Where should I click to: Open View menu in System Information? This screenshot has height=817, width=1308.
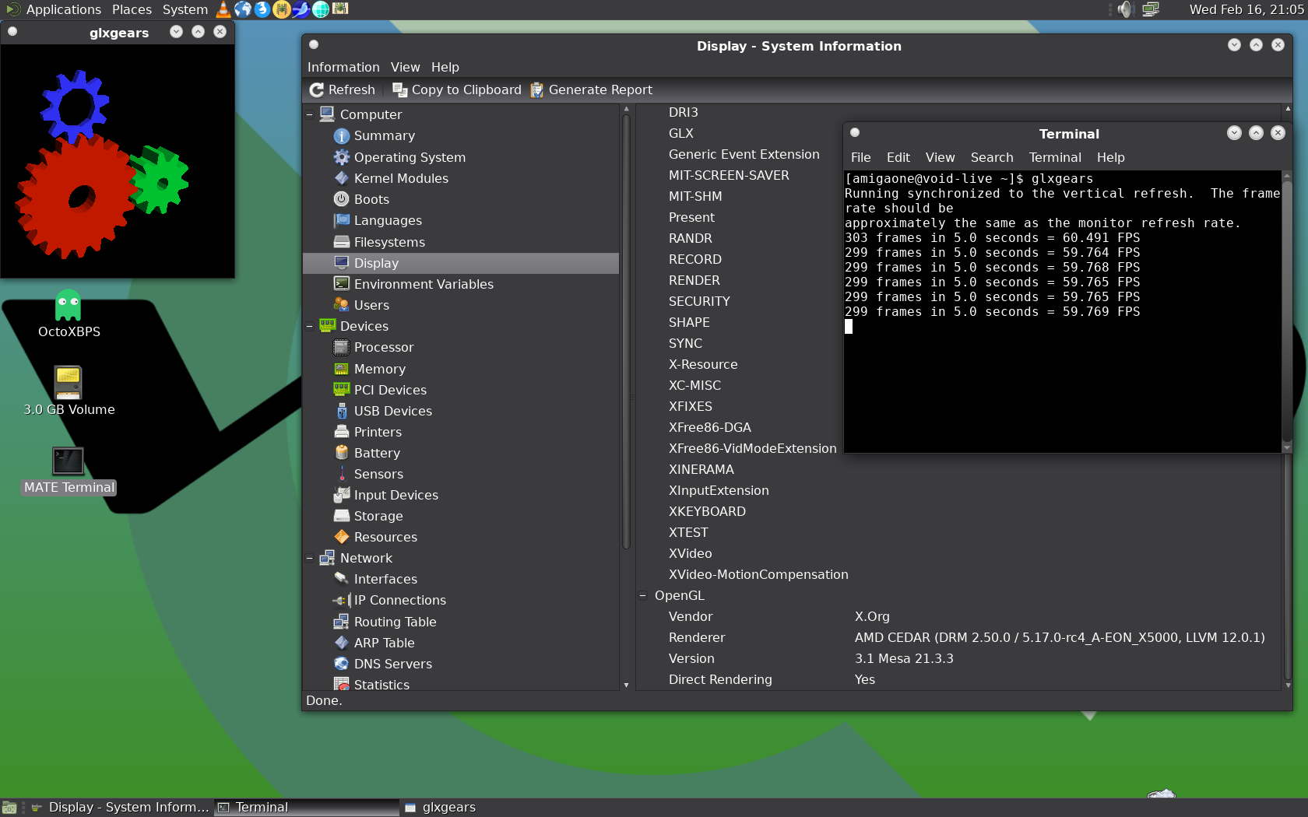405,67
